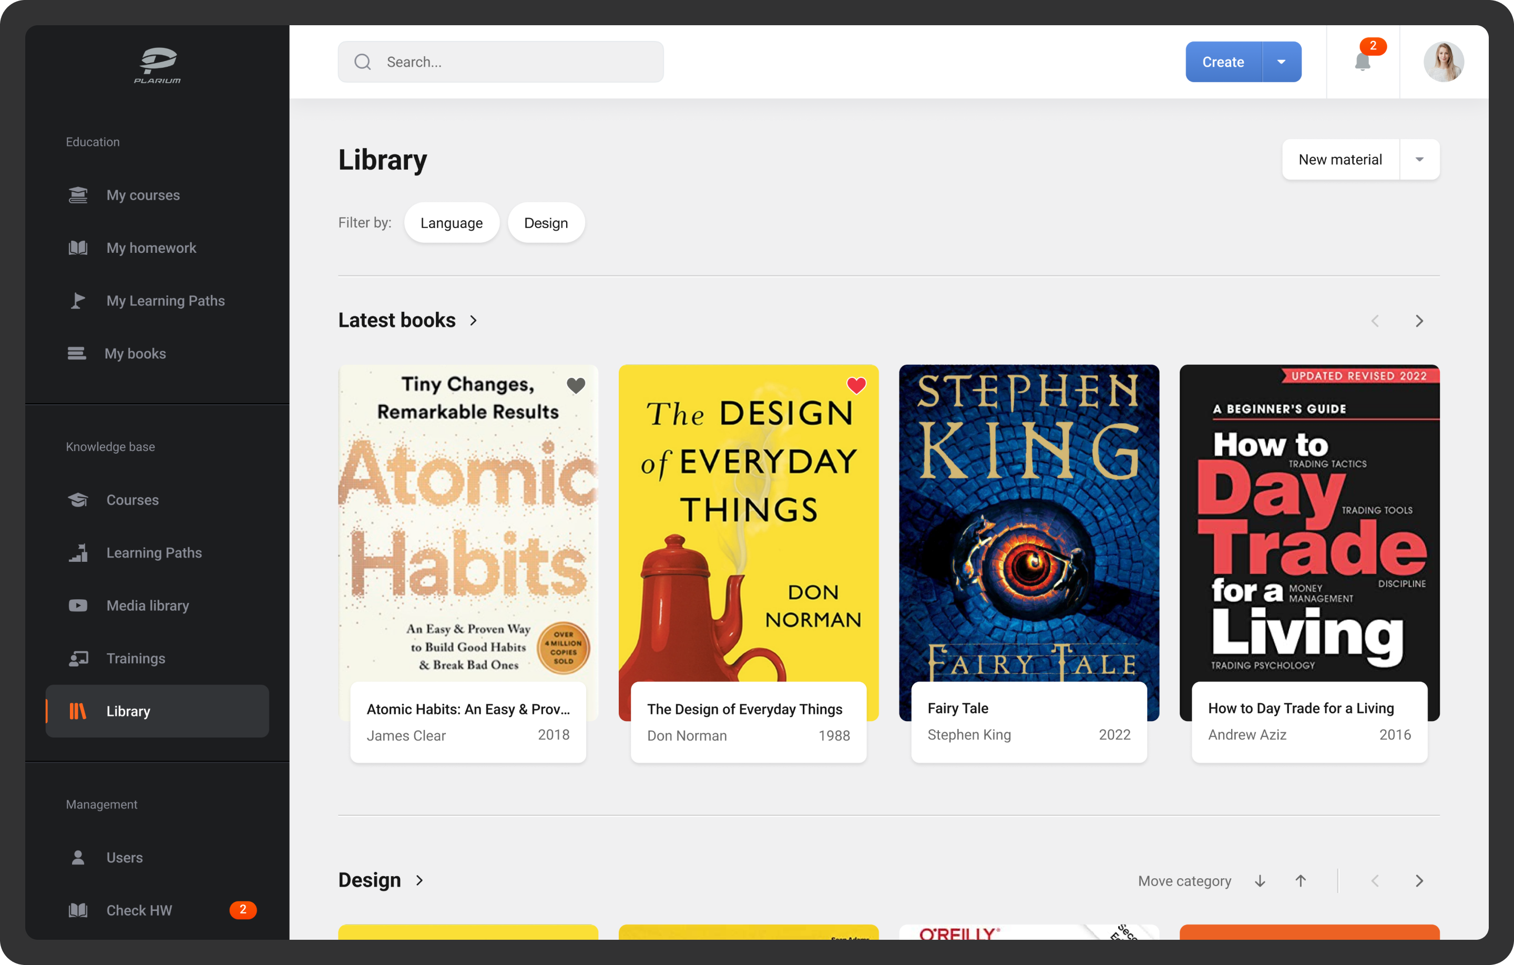
Task: Expand the Design category chevron
Action: point(420,880)
